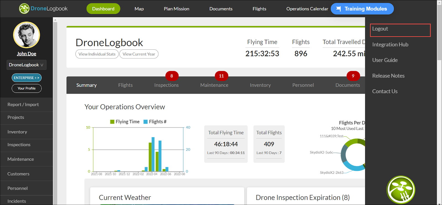Go to Plan Mission
The image size is (442, 205).
click(177, 9)
